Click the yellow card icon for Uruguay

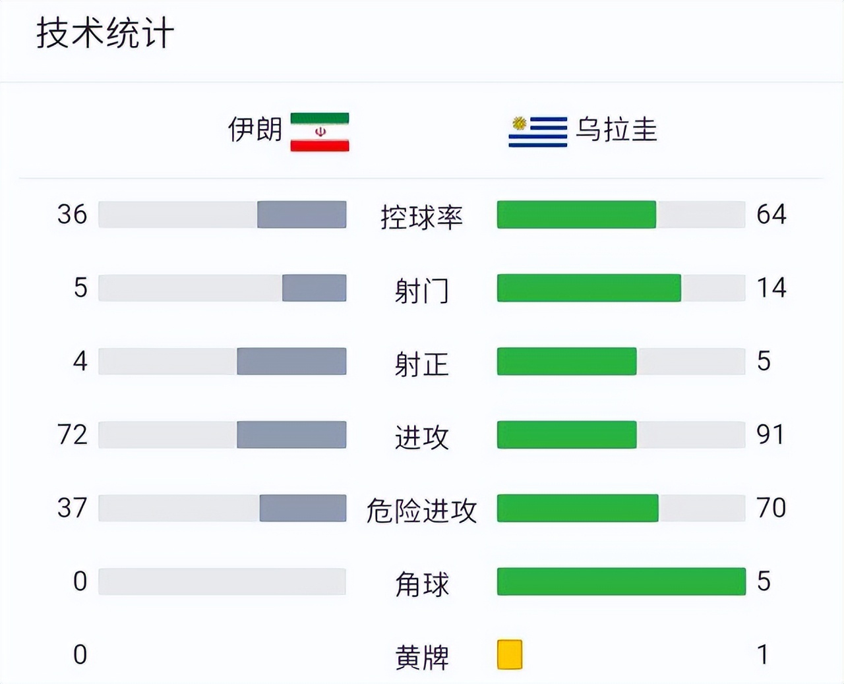[x=510, y=654]
